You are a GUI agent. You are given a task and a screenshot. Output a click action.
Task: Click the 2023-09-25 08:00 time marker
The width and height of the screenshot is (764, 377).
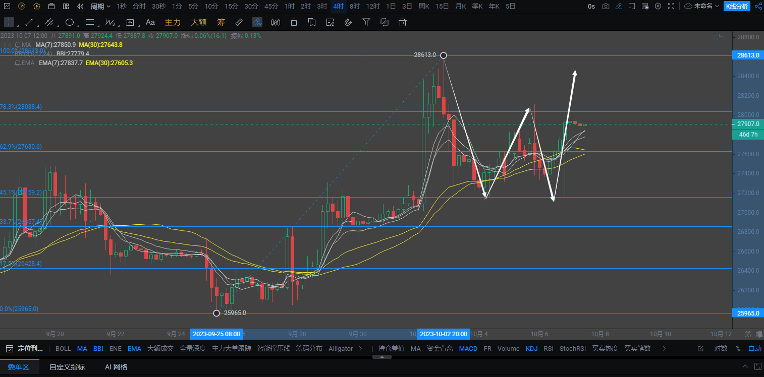(x=216, y=334)
